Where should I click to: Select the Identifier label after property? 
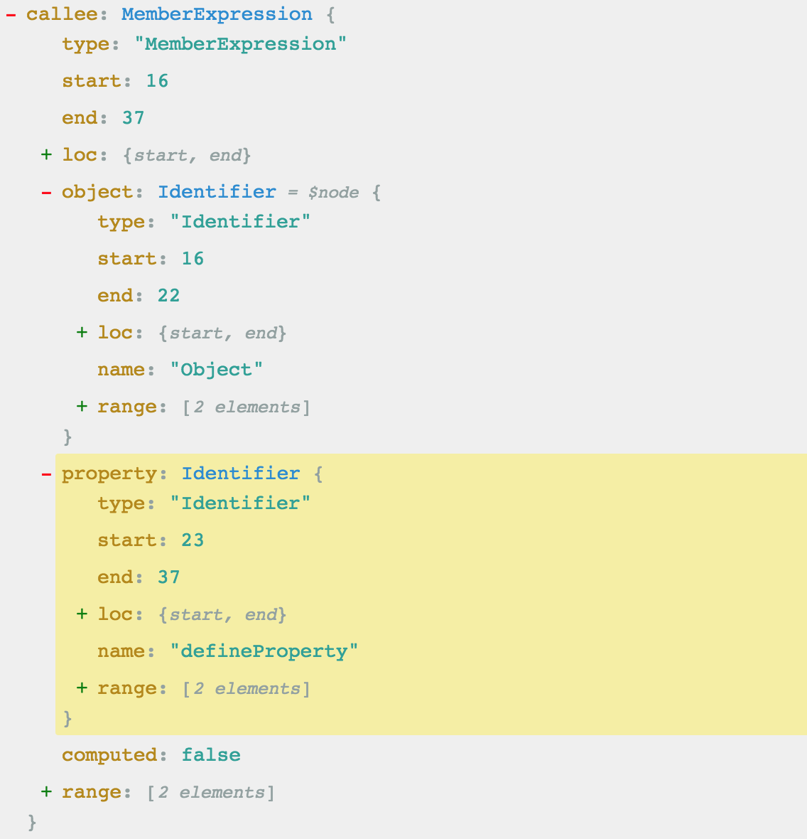click(241, 474)
